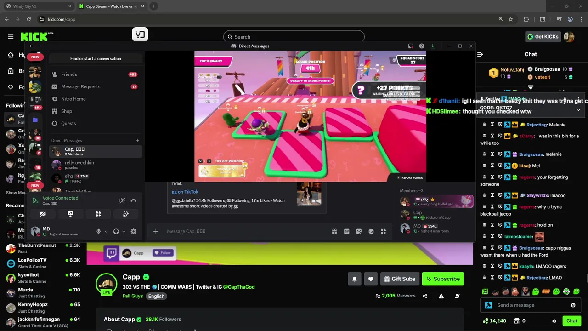588x331 pixels.
Task: Open the relly ovechkin direct message
Action: pyautogui.click(x=95, y=164)
